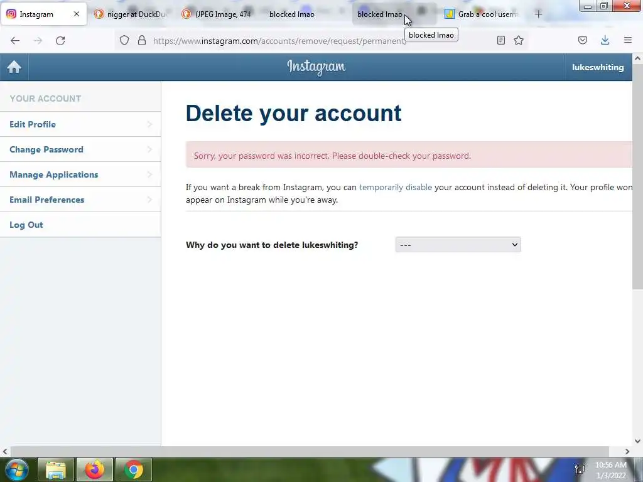Image resolution: width=643 pixels, height=482 pixels.
Task: Open Change Password in the sidebar
Action: tap(80, 149)
